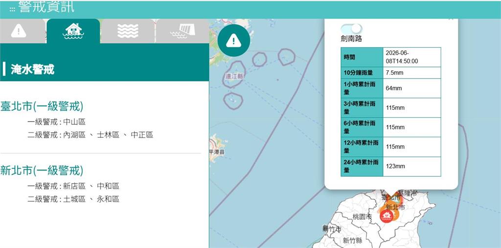The image size is (501, 248).
Task: Click the 新竹市 label on the map
Action: pyautogui.click(x=332, y=229)
